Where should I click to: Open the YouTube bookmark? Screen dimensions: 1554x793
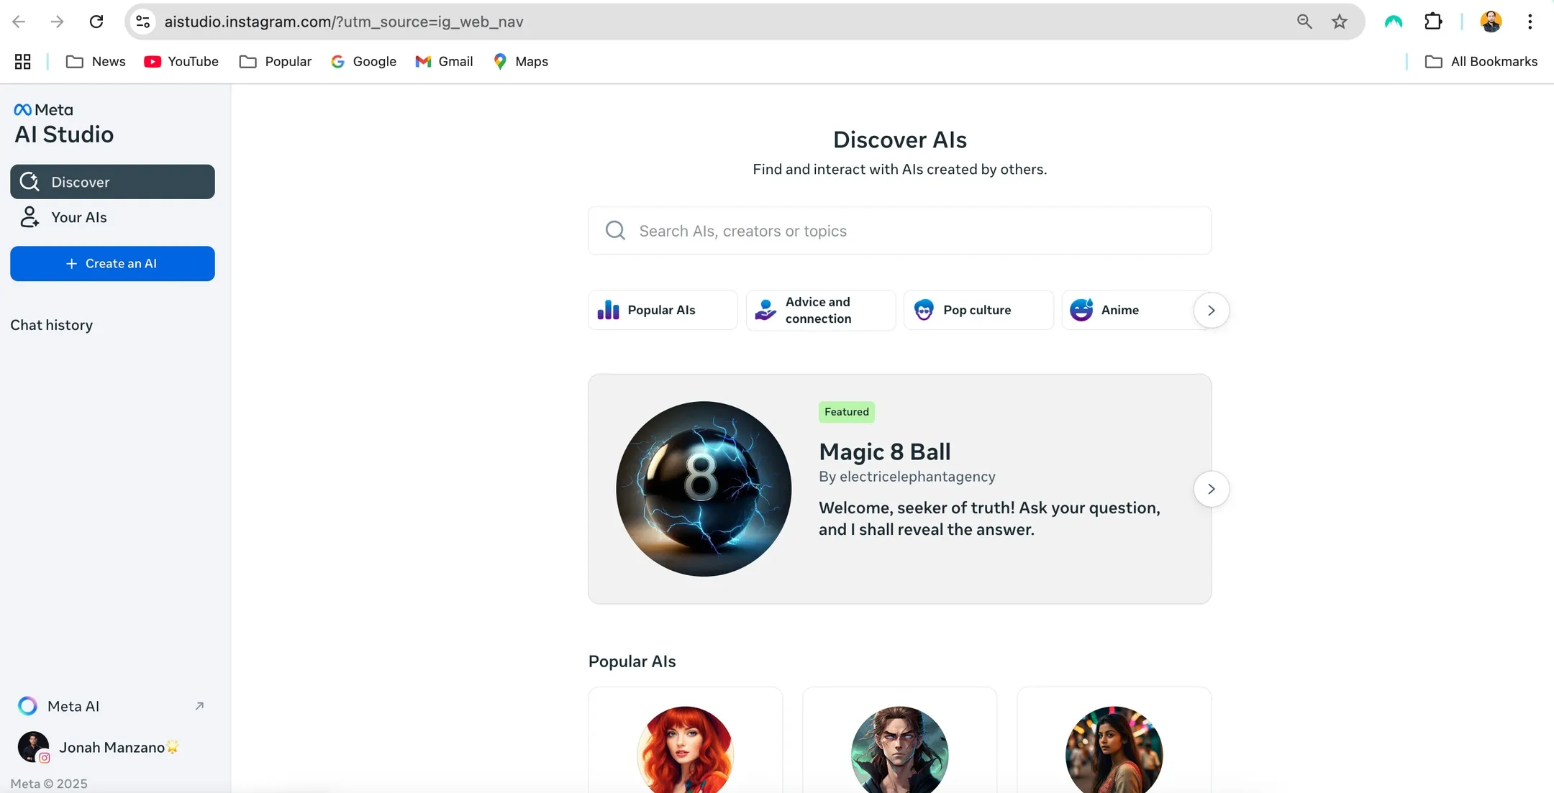[181, 62]
